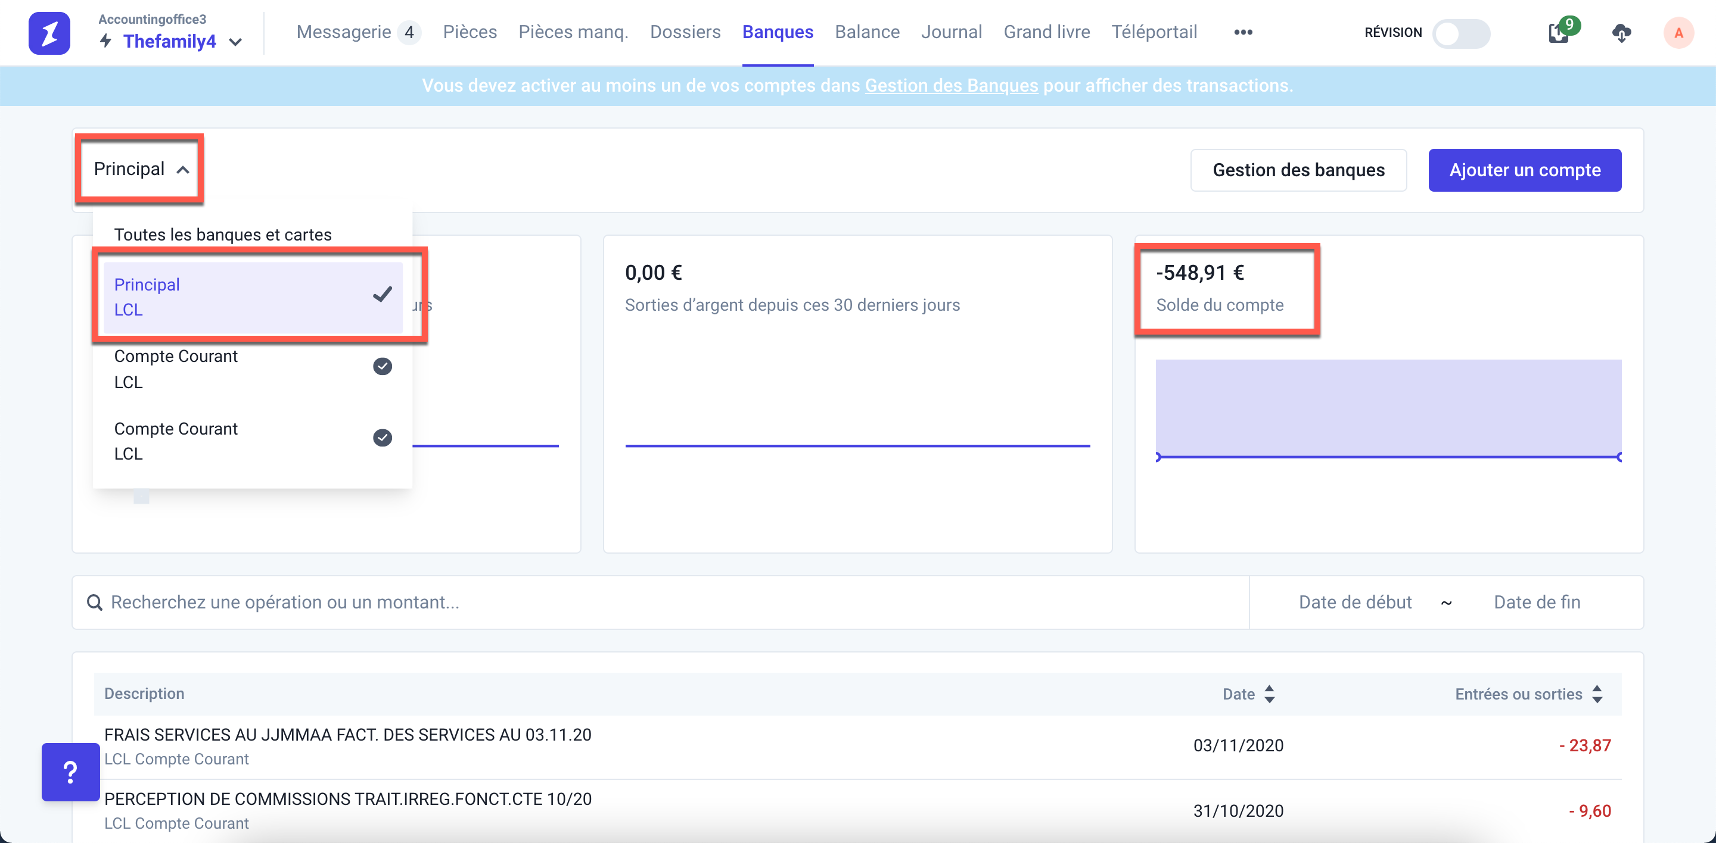Screen dimensions: 1716x843
Task: Click the amount - 23,87
Action: click(x=1584, y=745)
